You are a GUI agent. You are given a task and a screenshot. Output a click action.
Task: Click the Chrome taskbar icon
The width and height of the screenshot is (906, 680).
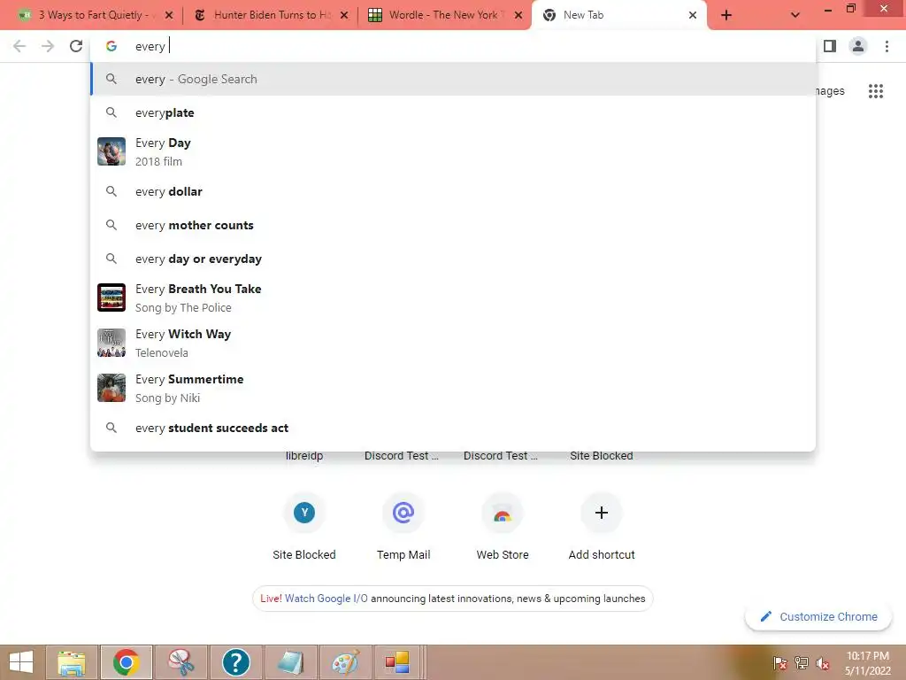point(126,662)
